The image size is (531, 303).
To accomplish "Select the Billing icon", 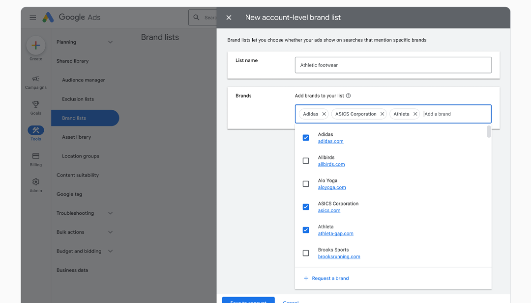I will coord(35,156).
